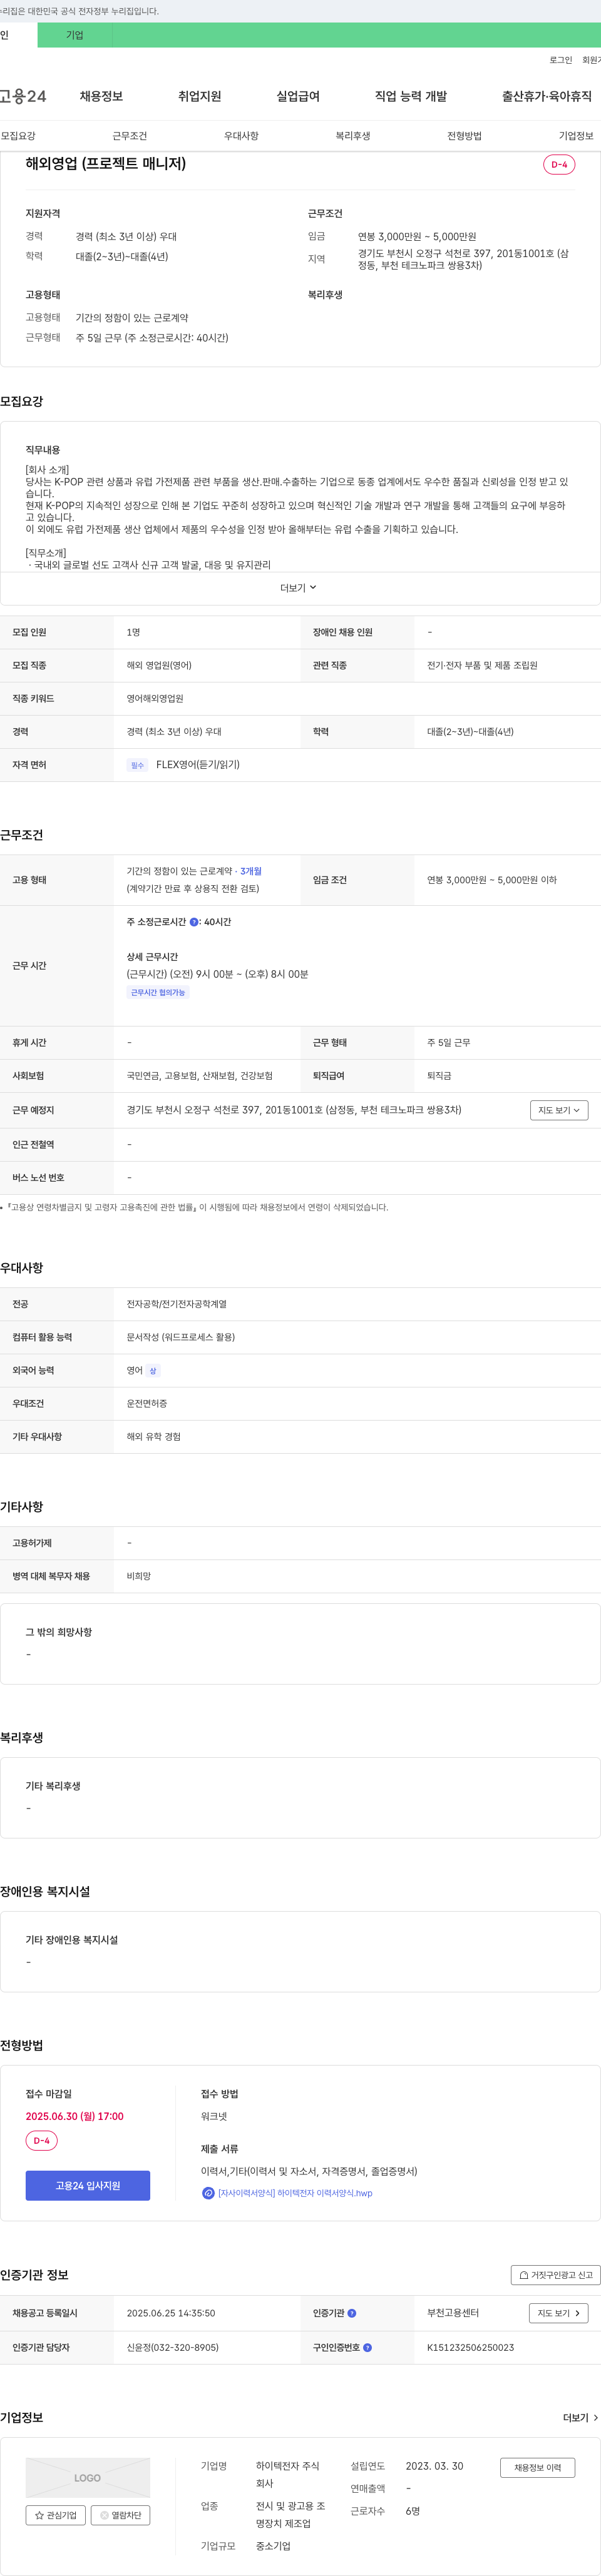
Task: Jump to the 전형방법 section tab
Action: [x=464, y=136]
